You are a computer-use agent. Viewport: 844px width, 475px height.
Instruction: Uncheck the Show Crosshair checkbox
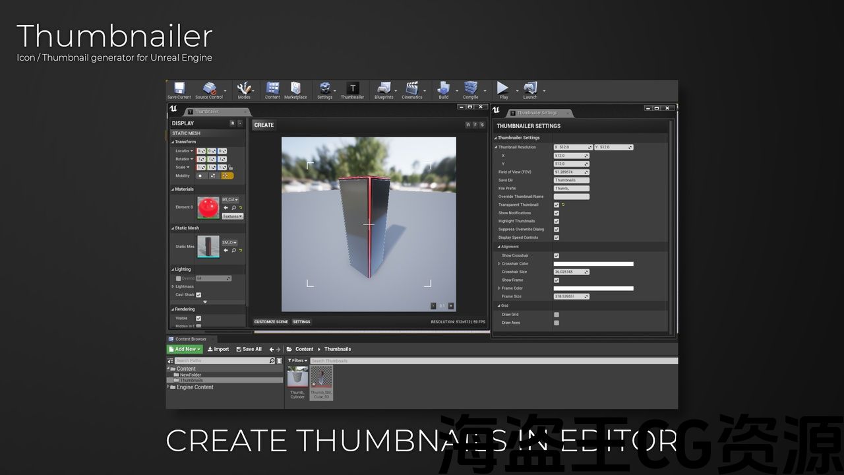coord(557,256)
